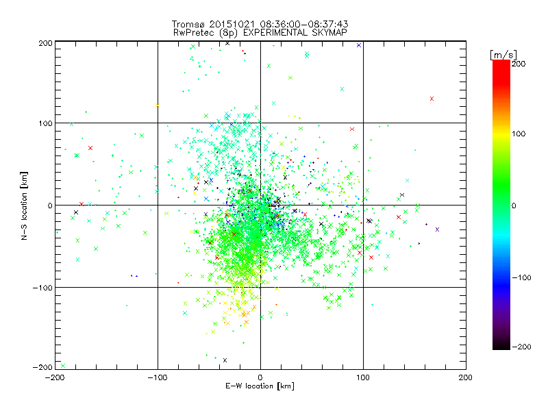Screen dimensions: 548x411
Task: Click the x-axis tick label "200"
Action: coord(466,377)
